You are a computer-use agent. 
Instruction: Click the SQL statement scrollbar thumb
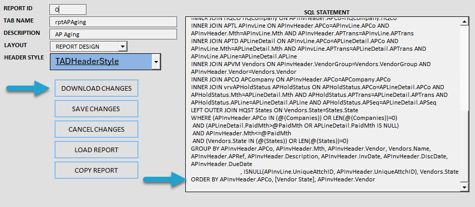pos(464,147)
